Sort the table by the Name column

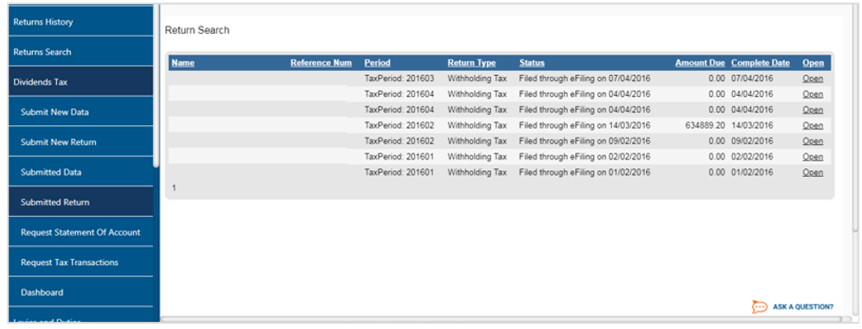(x=182, y=63)
